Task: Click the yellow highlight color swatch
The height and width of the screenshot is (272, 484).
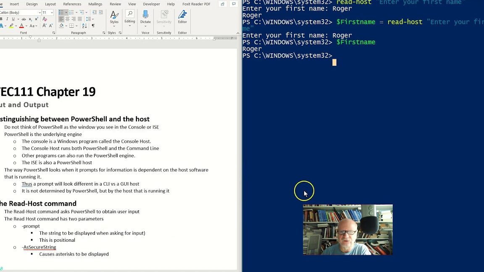Action: pyautogui.click(x=11, y=27)
